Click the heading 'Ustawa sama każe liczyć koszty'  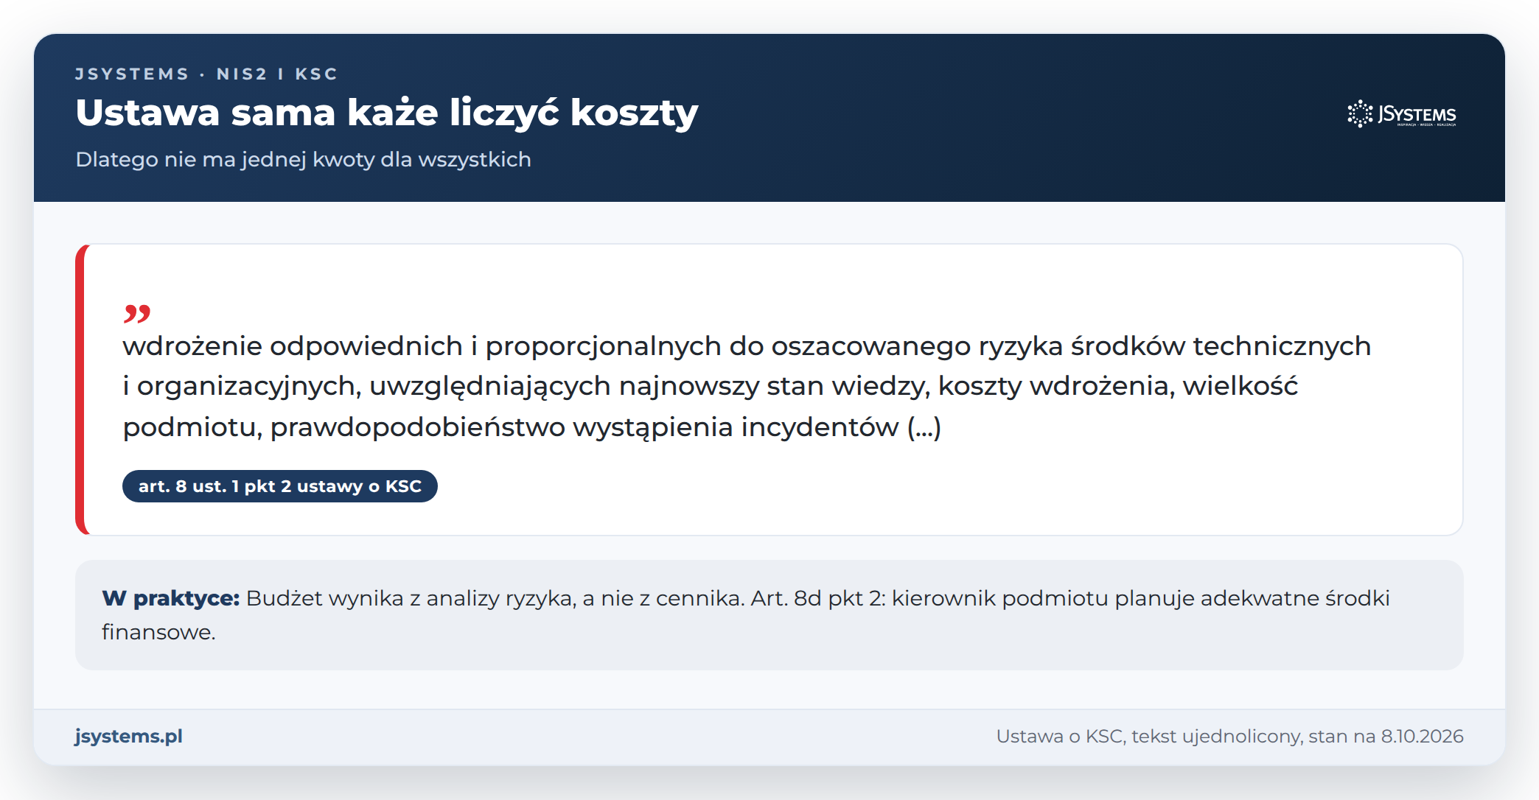[x=387, y=113]
